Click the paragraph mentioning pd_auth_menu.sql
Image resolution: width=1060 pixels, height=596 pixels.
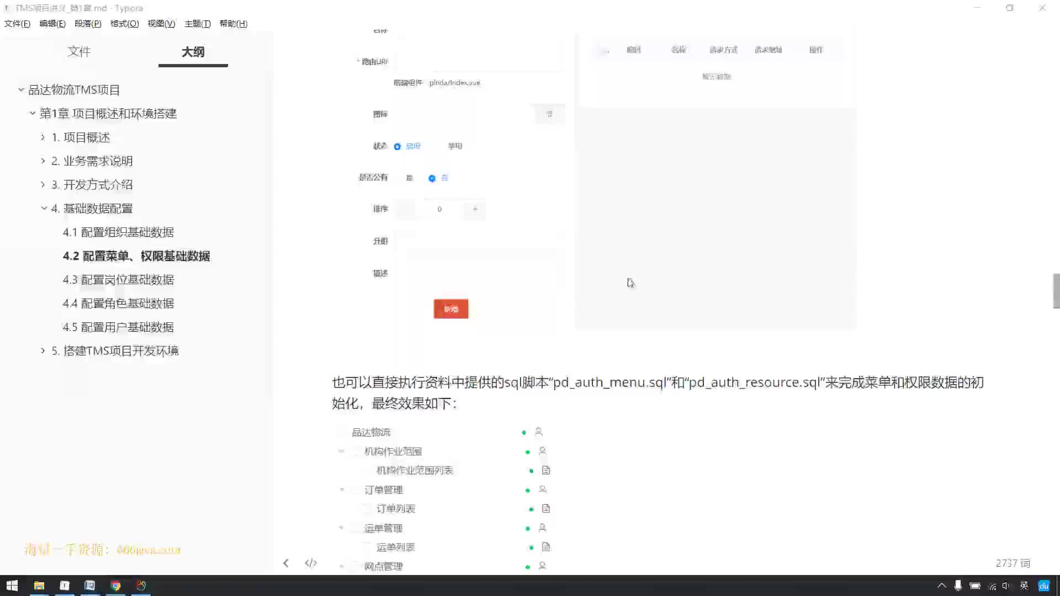pos(658,393)
